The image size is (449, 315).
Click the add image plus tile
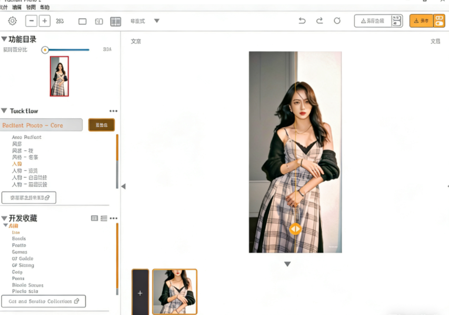(140, 293)
